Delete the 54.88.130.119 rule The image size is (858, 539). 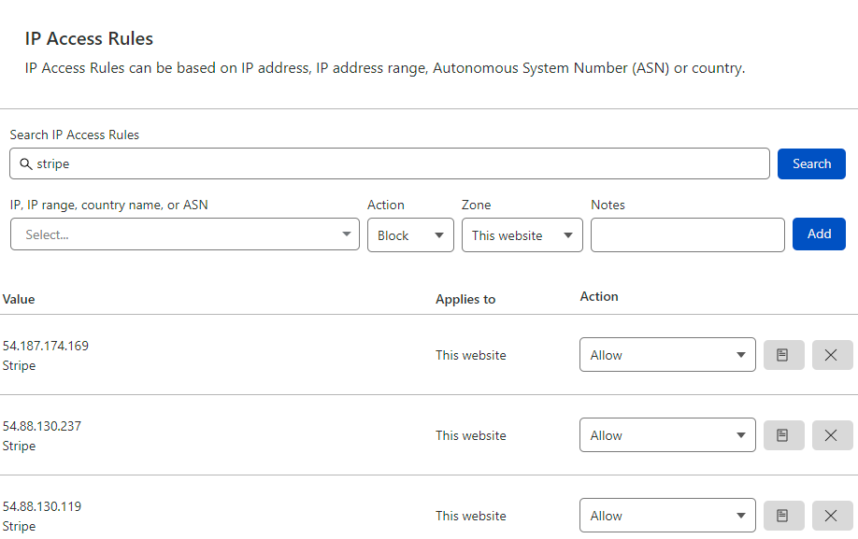832,516
